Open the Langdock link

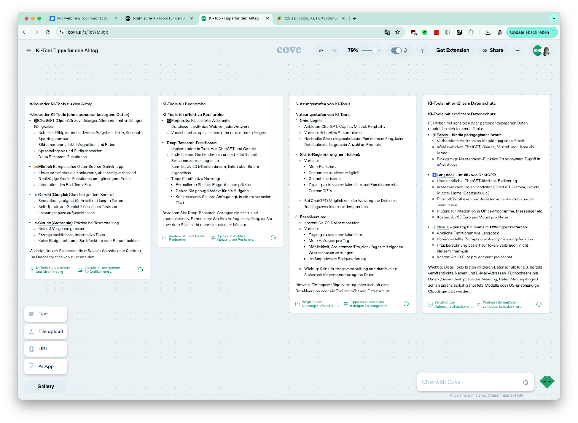(x=446, y=175)
